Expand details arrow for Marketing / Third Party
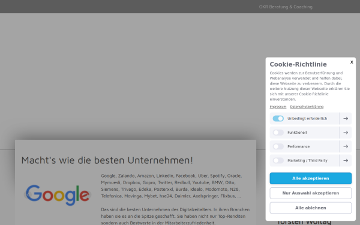 pyautogui.click(x=346, y=160)
